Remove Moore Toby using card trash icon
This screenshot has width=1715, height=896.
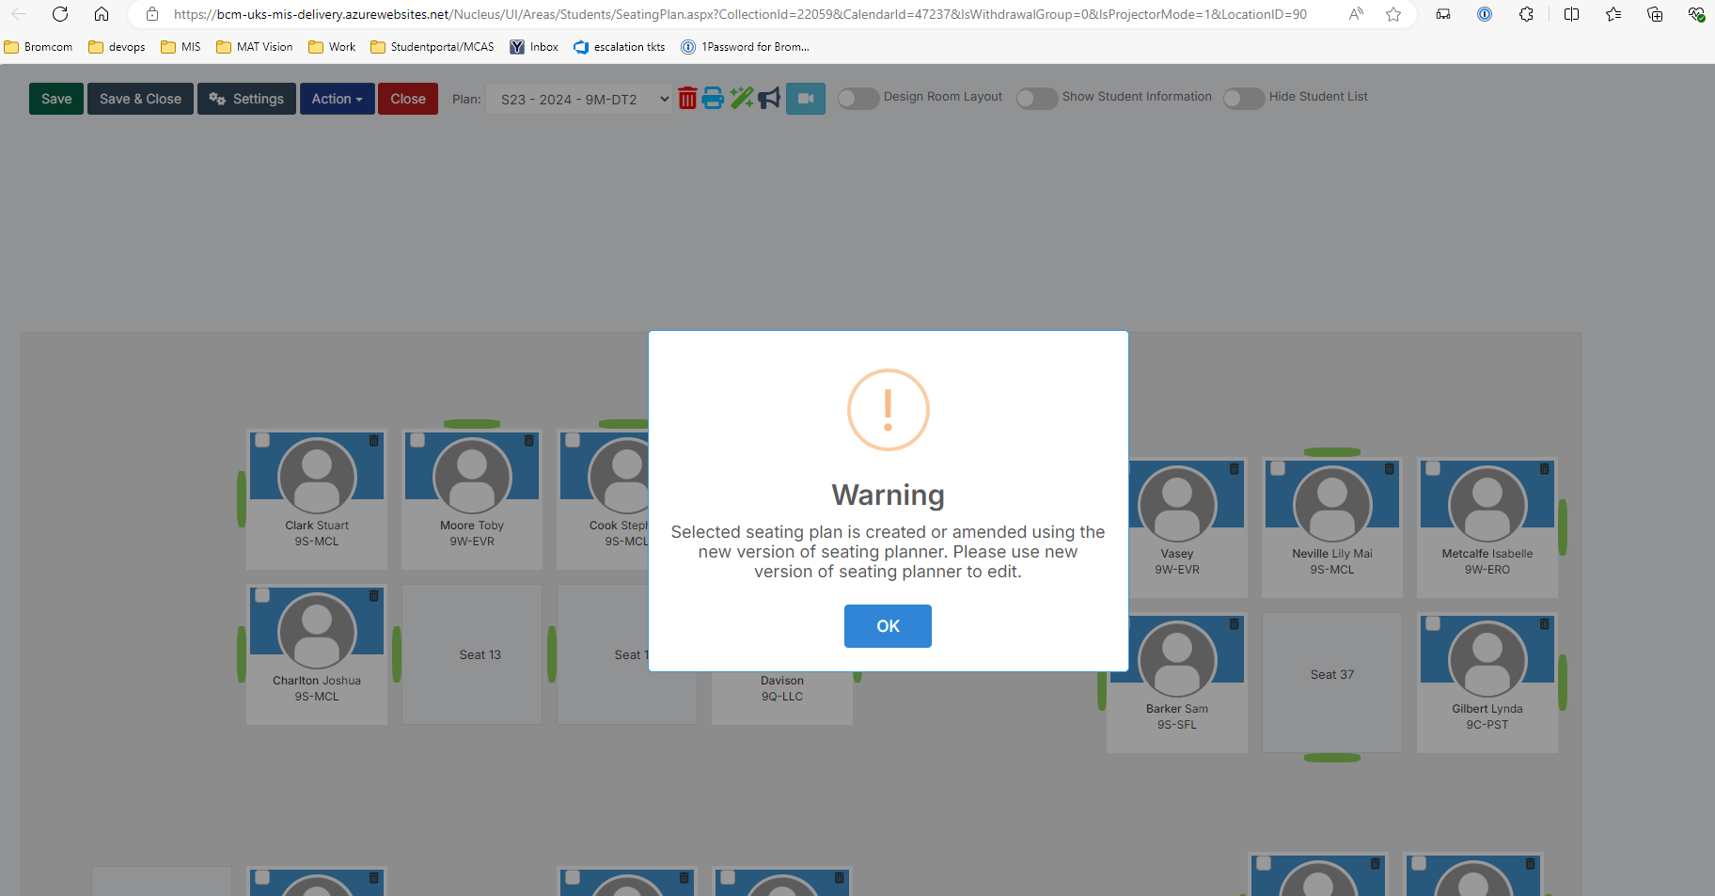click(x=529, y=440)
